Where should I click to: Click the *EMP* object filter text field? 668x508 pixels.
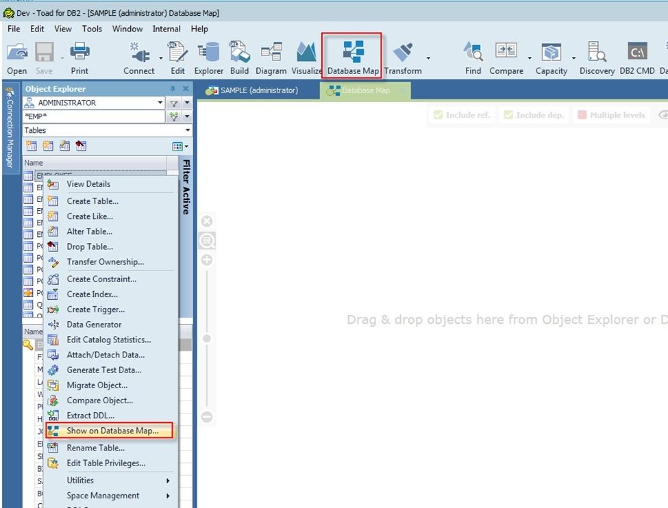point(94,116)
